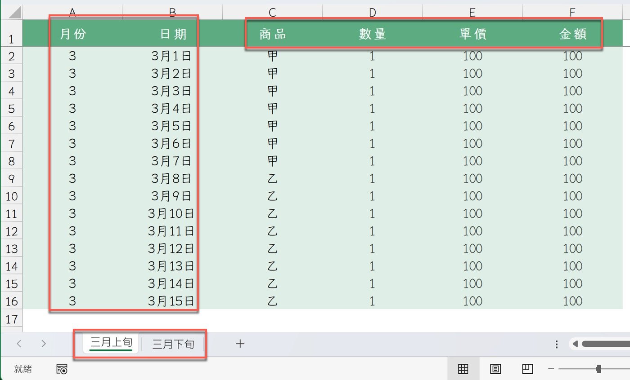Click the next sheet navigation arrow
The width and height of the screenshot is (630, 380).
[x=44, y=344]
